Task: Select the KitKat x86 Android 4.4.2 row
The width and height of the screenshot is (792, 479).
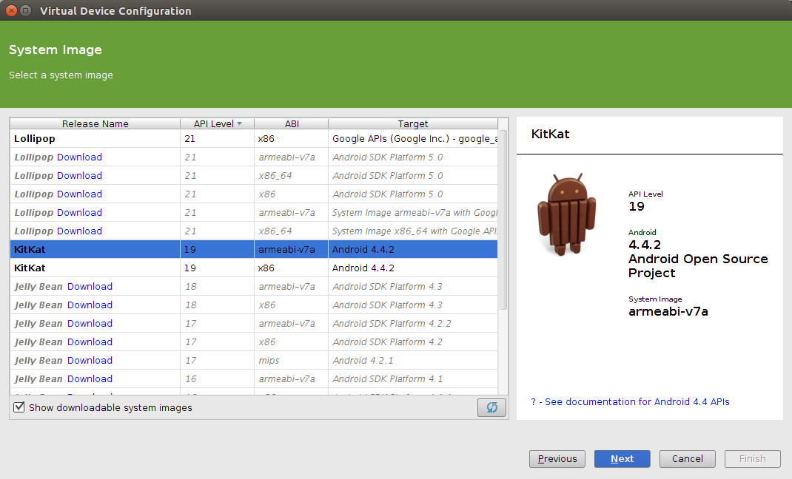Action: coord(254,268)
